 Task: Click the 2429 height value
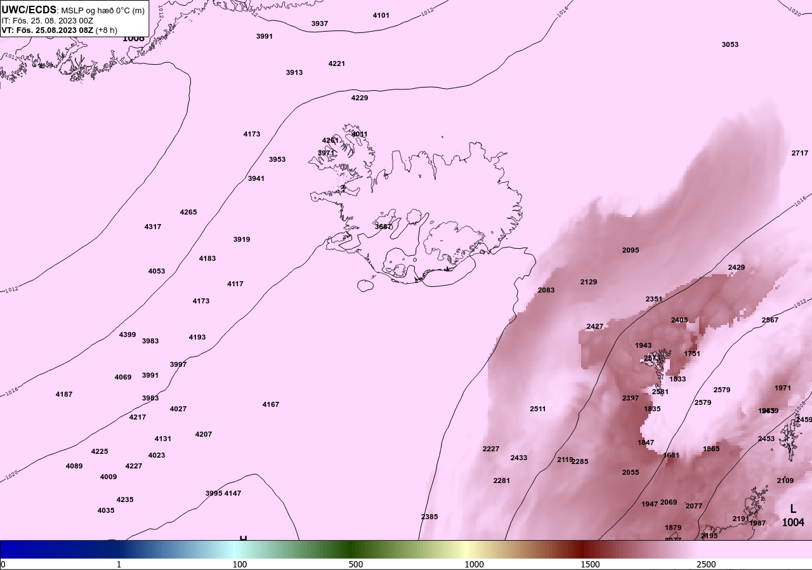pos(737,267)
